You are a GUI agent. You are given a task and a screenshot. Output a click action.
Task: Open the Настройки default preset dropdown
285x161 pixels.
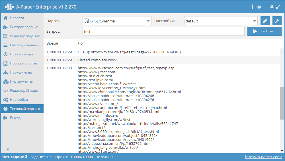pyautogui.click(x=221, y=21)
